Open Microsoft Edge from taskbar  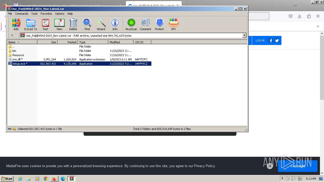pos(63,179)
